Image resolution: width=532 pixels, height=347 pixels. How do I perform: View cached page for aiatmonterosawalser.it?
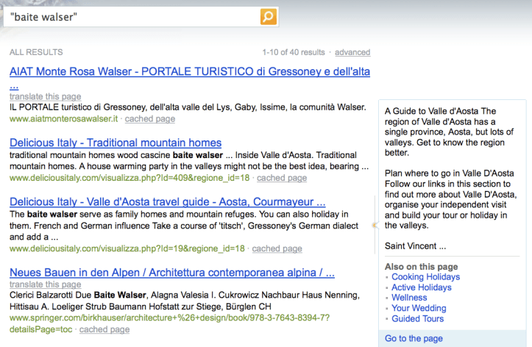(x=150, y=119)
